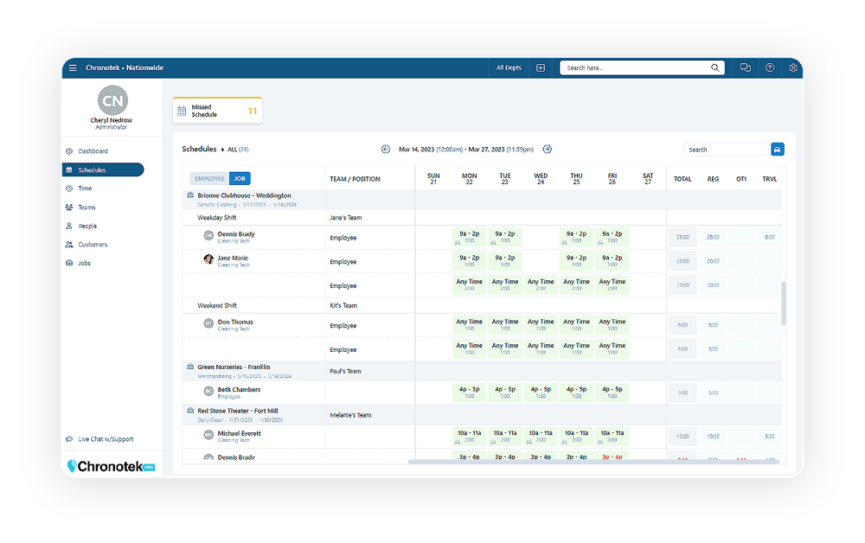Open Time in the sidebar
The height and width of the screenshot is (543, 865).
(85, 188)
